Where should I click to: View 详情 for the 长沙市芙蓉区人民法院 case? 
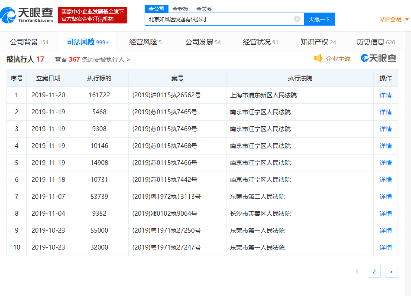385,214
